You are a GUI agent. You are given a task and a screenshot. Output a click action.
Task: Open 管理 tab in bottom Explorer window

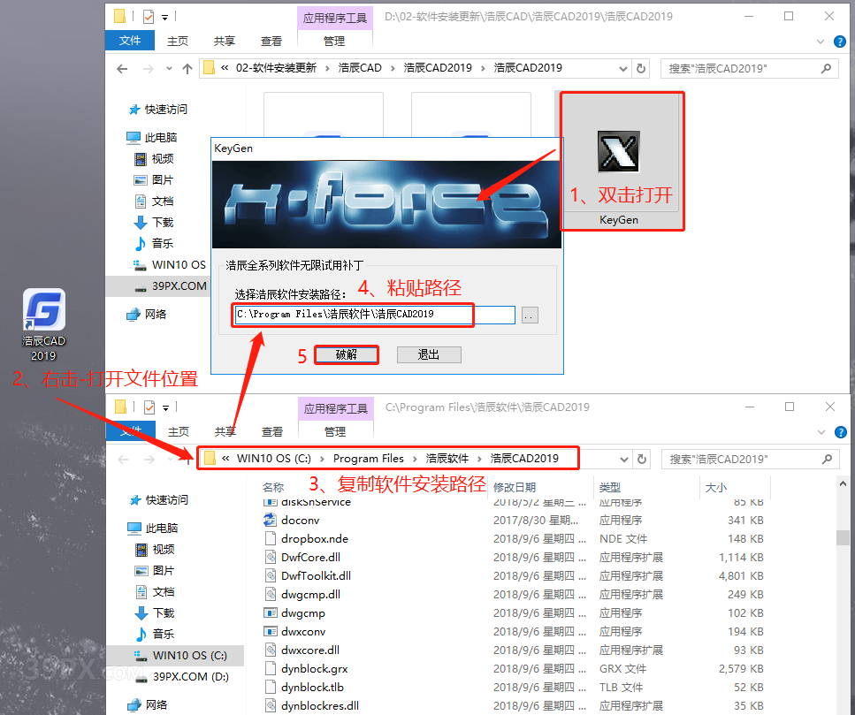pyautogui.click(x=335, y=431)
